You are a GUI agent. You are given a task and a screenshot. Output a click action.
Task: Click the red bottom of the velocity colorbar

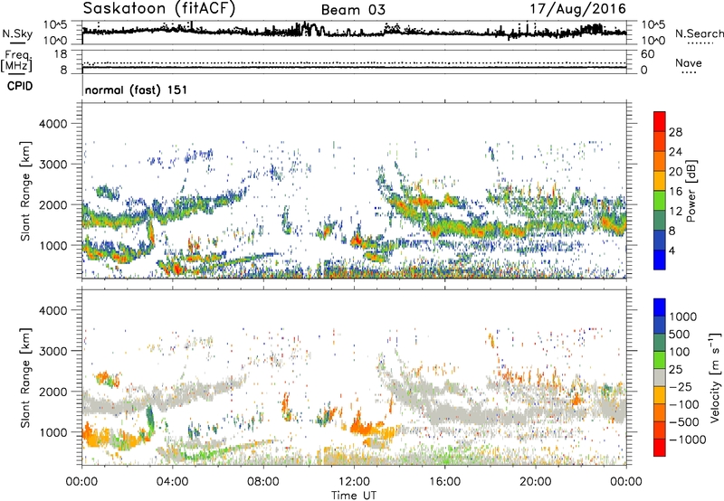coord(660,448)
